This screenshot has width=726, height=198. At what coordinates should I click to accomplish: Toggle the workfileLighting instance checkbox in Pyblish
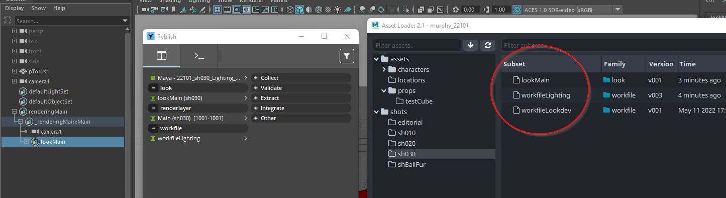coord(153,138)
